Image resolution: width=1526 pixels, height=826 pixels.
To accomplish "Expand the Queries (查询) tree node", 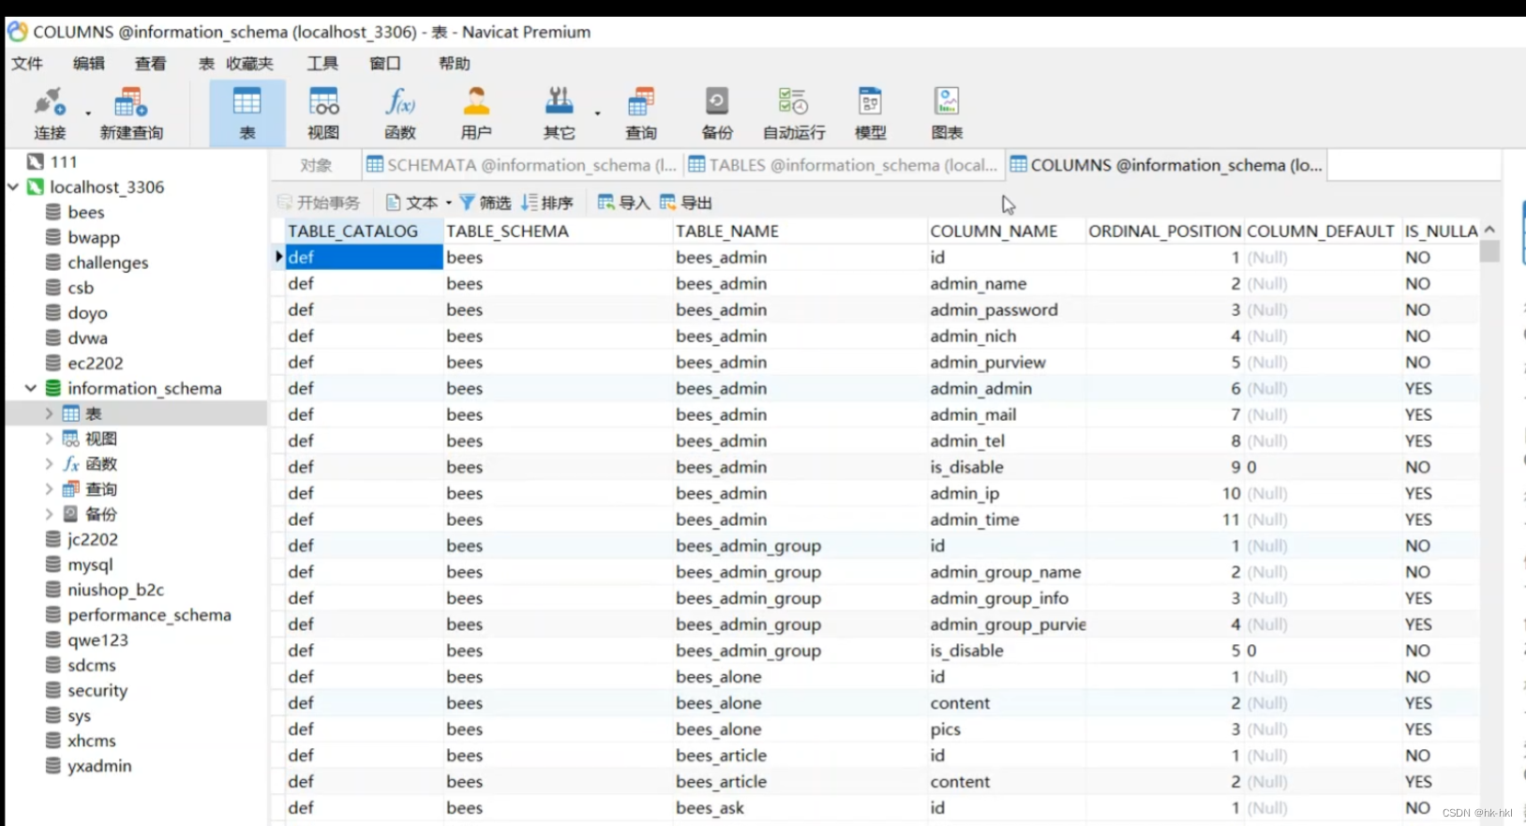I will pos(49,488).
